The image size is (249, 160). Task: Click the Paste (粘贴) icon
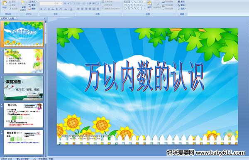pyautogui.click(x=5, y=4)
